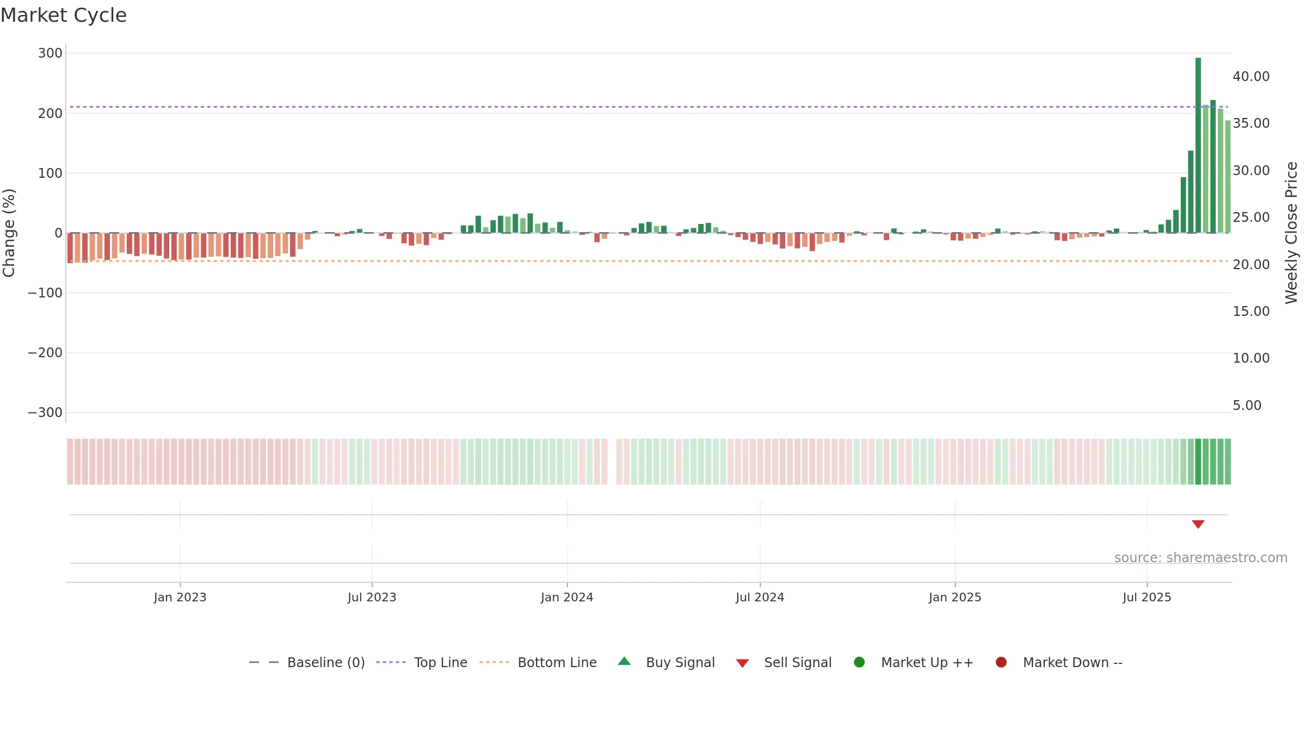Toggle the Bottom Line legend entry
The image size is (1306, 734).
[538, 662]
